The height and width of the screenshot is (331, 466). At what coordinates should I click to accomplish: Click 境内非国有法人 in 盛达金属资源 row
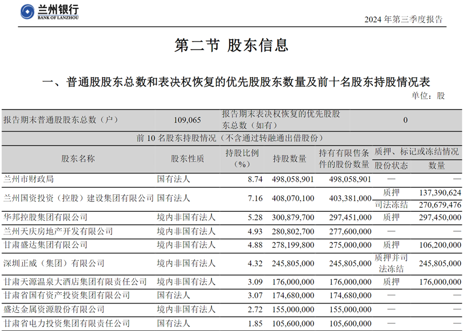coord(186,309)
